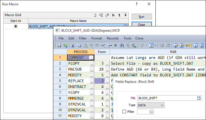Click first blue arrow with star icon
Viewport: 206px width, 120px height.
[176, 46]
